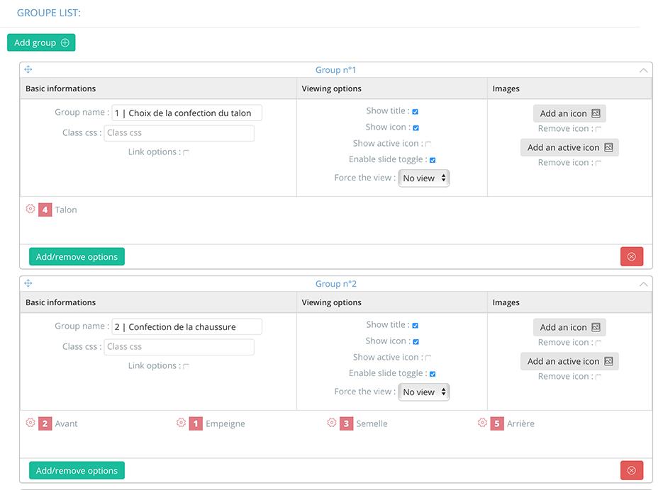658x490 pixels.
Task: Check Link options in Group n°1
Action: [186, 152]
